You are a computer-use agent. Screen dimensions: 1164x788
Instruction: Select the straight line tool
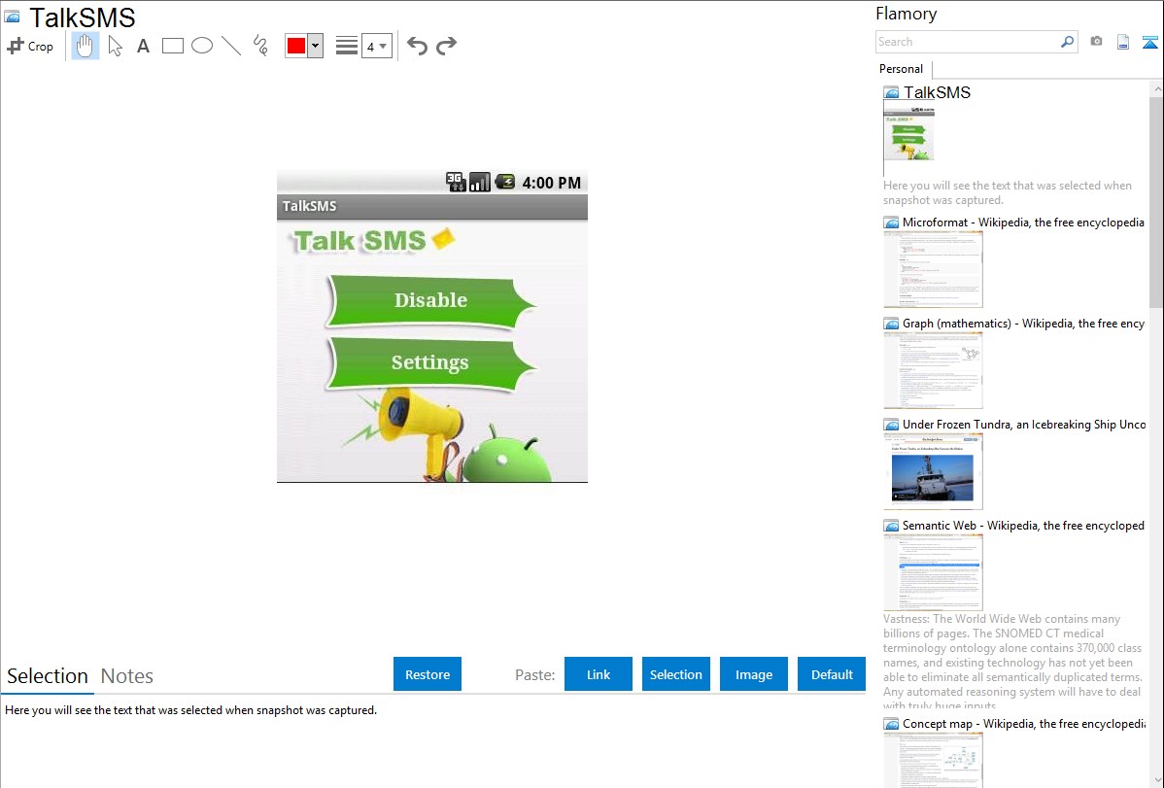[x=231, y=46]
